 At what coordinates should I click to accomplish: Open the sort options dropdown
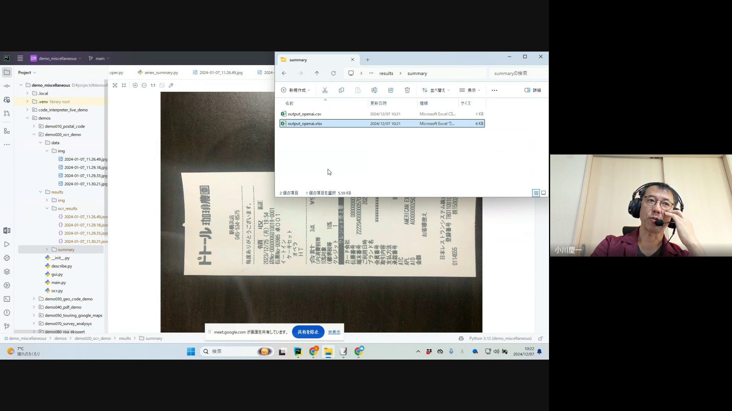click(436, 90)
